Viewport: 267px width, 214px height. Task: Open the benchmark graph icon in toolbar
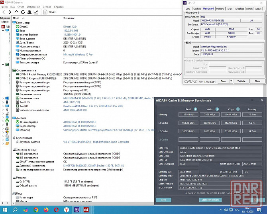36,12
